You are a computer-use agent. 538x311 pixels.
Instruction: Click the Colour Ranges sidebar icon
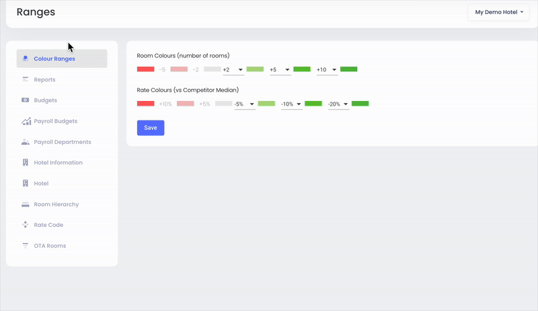click(x=25, y=59)
